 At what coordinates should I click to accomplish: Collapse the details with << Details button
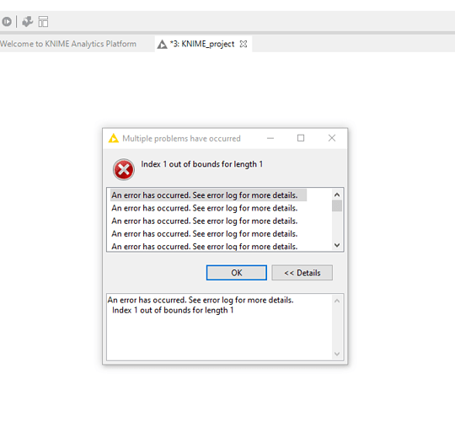click(302, 273)
